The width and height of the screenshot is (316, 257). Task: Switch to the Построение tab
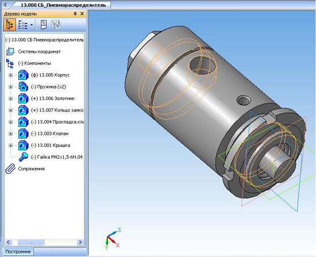18,252
